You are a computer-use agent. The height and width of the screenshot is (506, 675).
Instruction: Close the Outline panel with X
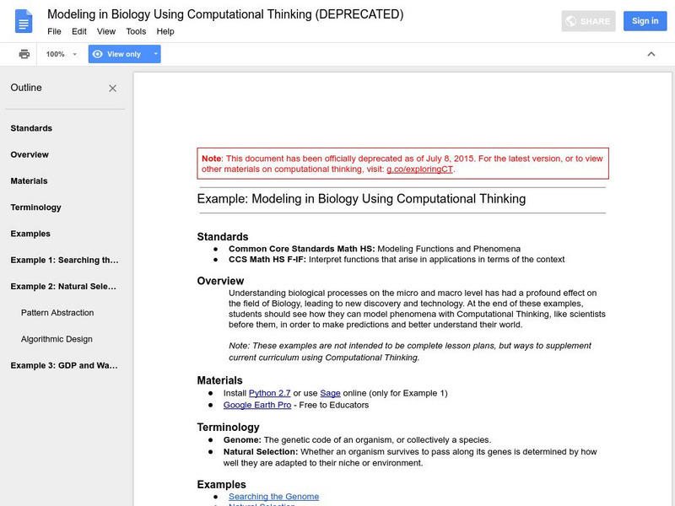coord(113,89)
